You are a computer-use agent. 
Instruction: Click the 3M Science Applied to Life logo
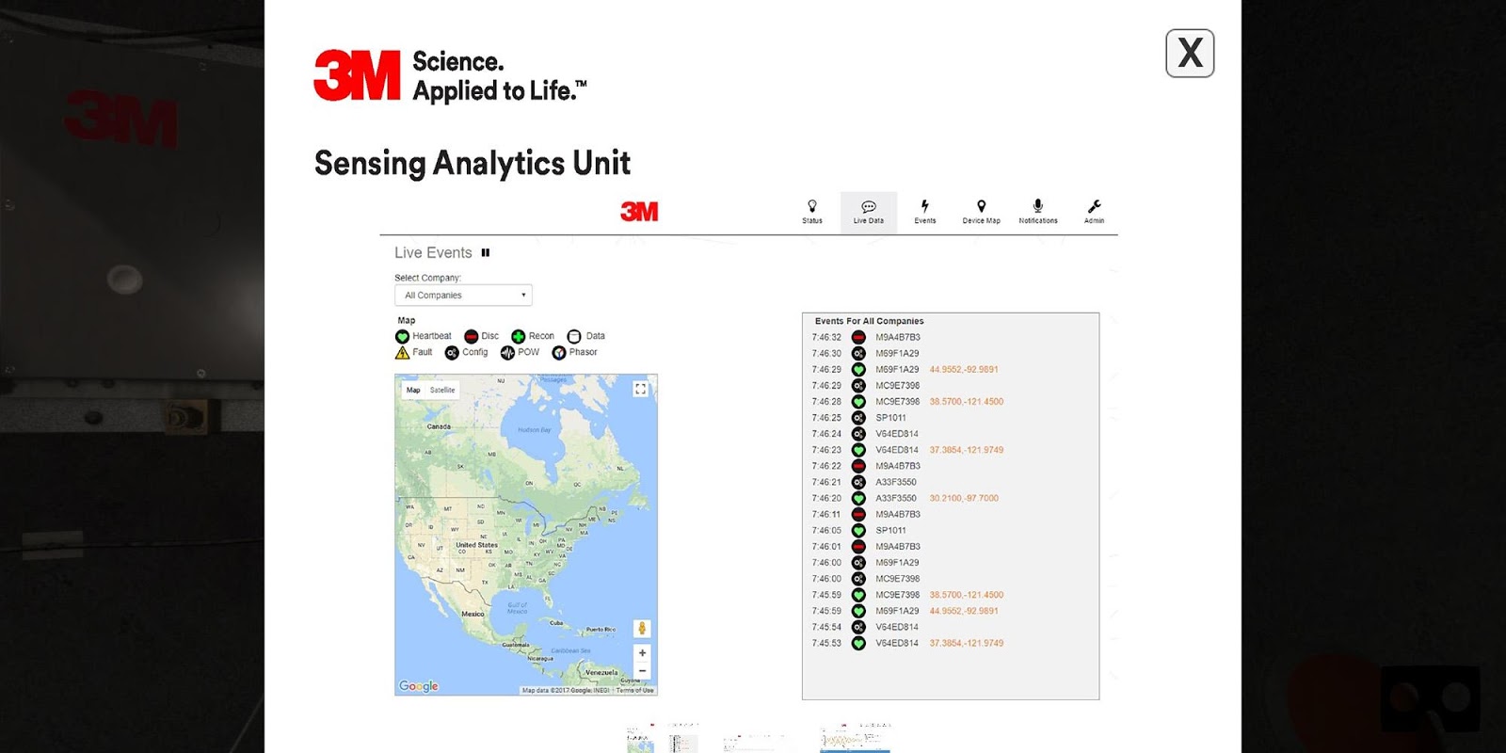point(450,75)
